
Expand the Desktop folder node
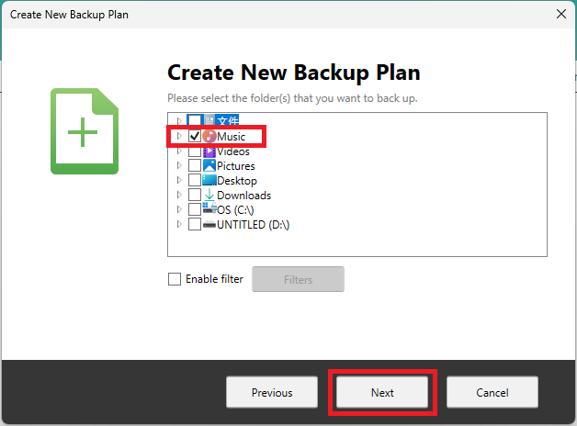coord(179,181)
